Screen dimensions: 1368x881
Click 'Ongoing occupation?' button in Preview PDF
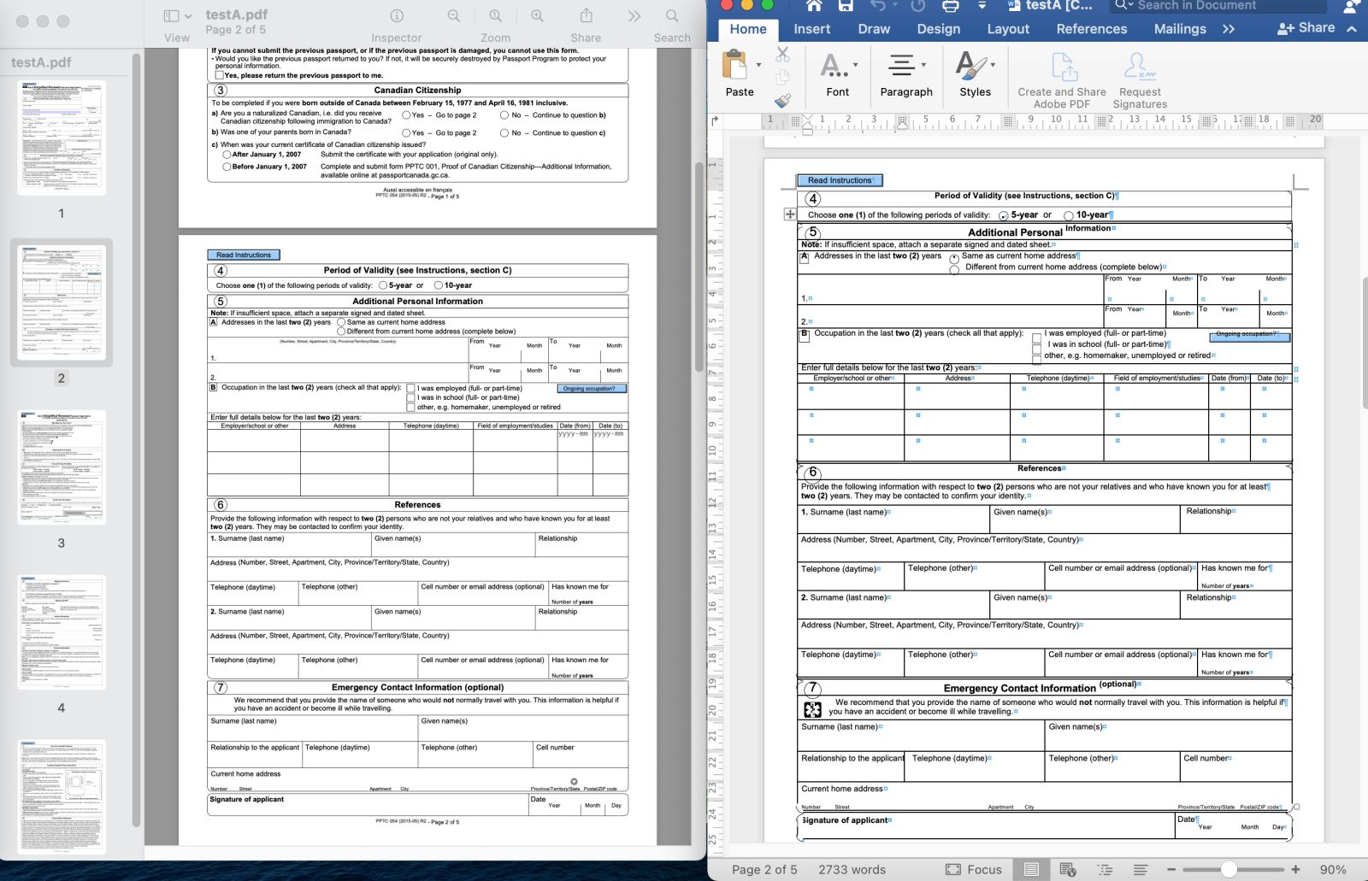592,388
